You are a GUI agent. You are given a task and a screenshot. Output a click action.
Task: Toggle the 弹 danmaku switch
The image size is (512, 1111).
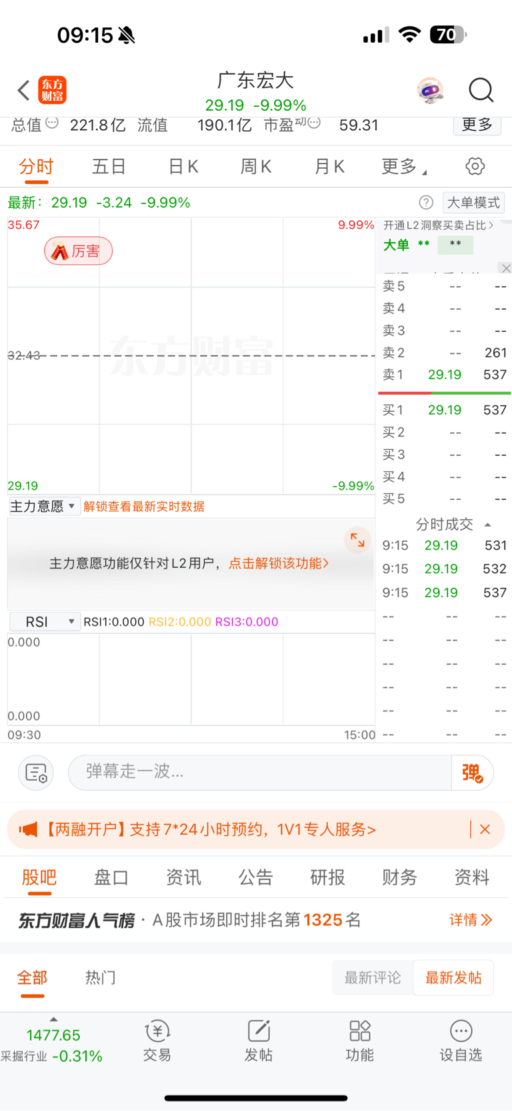pos(473,773)
